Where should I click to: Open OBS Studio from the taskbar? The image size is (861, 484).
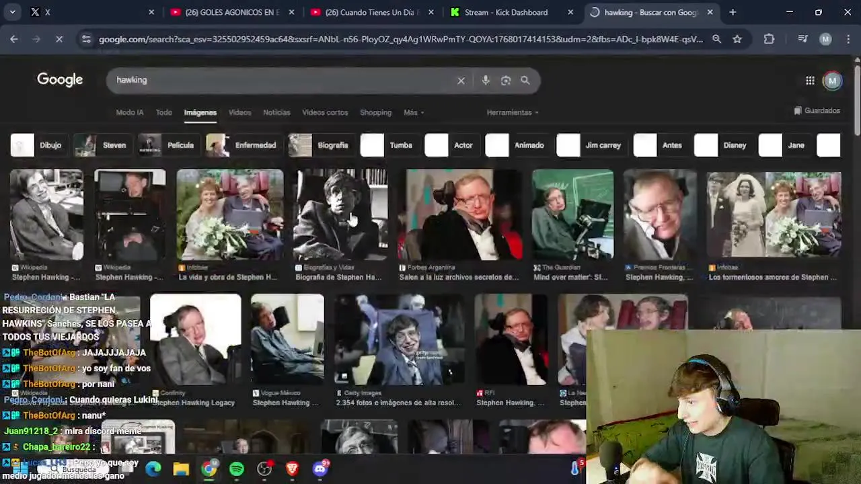pyautogui.click(x=264, y=469)
